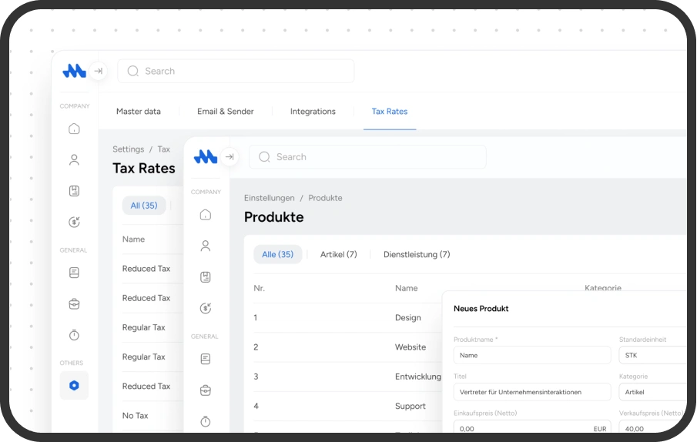Click the stopwatch icon in the back sidebar
The width and height of the screenshot is (697, 442).
74,335
